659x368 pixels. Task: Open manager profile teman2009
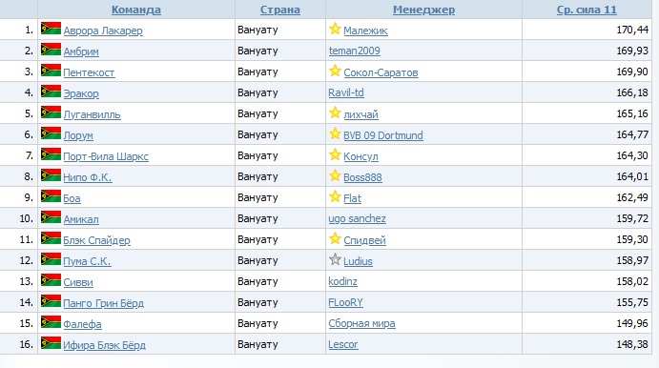coord(355,51)
